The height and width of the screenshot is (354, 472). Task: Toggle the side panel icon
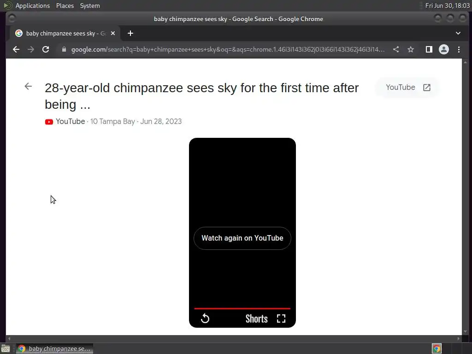[429, 49]
